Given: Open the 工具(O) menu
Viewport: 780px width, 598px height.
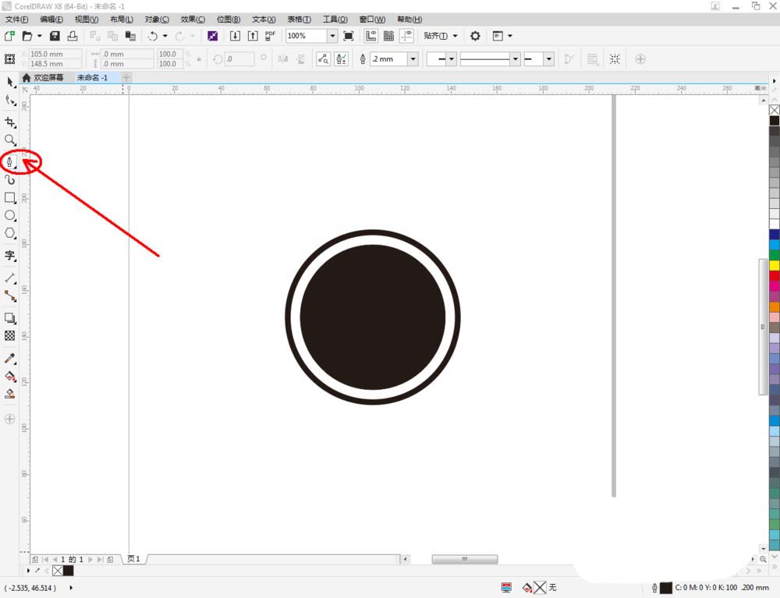Looking at the screenshot, I should pyautogui.click(x=335, y=19).
